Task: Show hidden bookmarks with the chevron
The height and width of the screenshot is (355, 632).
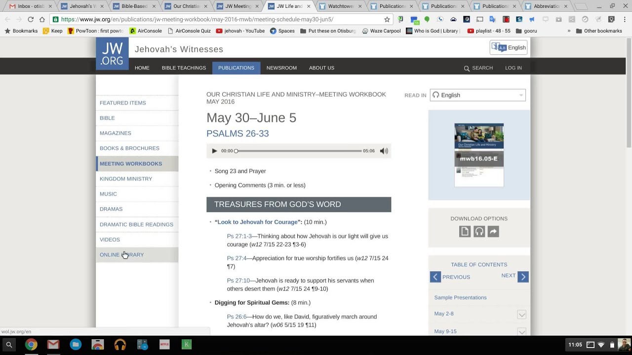Action: 569,31
